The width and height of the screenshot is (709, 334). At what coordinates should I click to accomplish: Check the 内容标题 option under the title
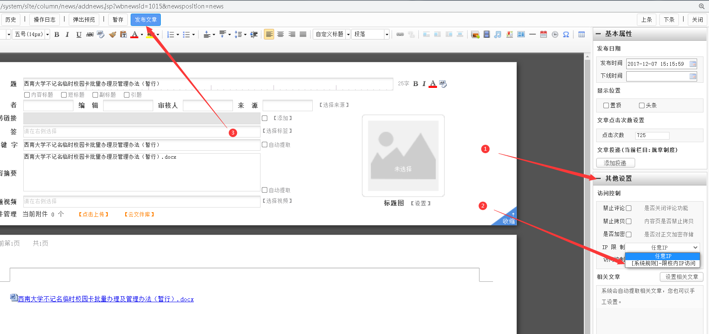pos(27,95)
